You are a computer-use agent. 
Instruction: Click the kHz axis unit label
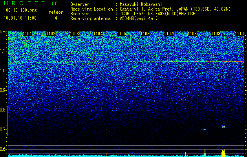click(x=4, y=32)
